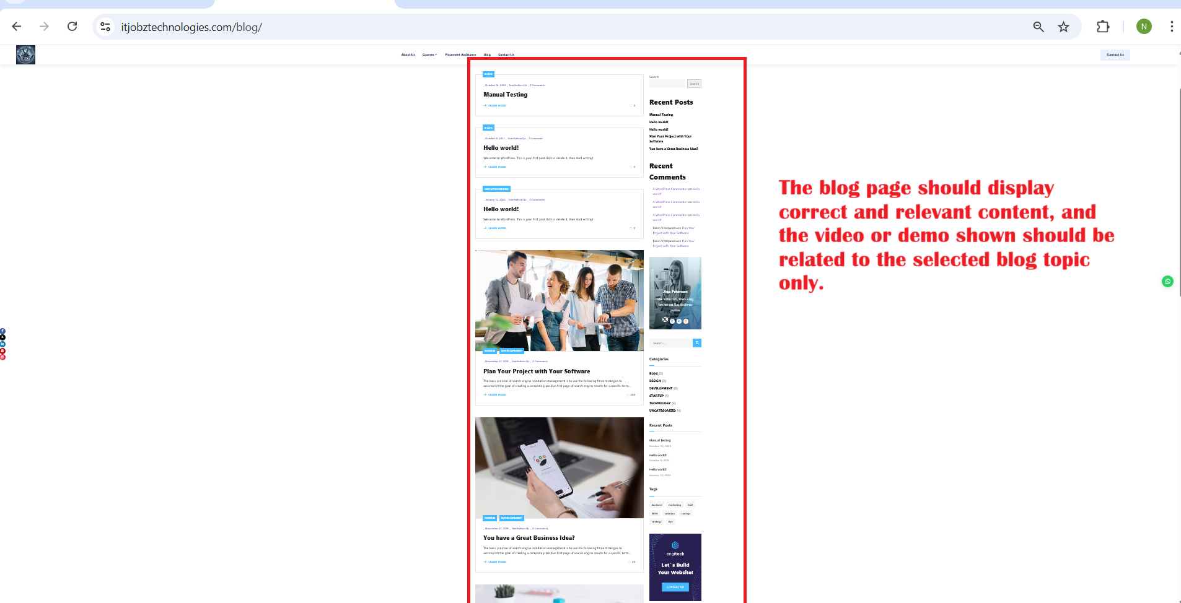The height and width of the screenshot is (603, 1181).
Task: Click the team photo blog thumbnail
Action: (559, 300)
